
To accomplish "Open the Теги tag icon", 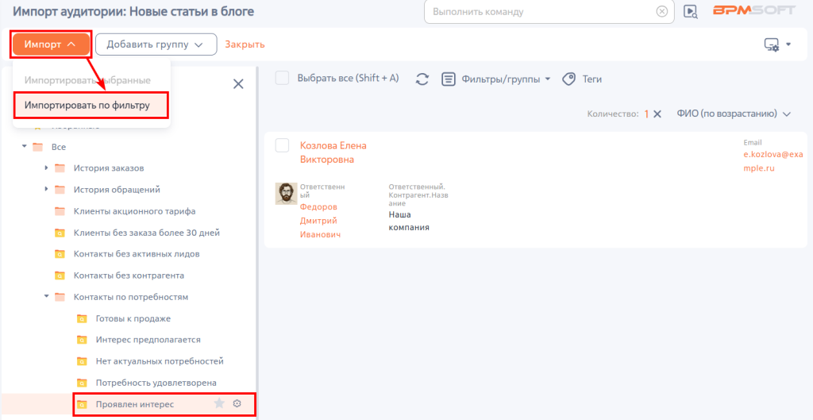I will tap(569, 79).
